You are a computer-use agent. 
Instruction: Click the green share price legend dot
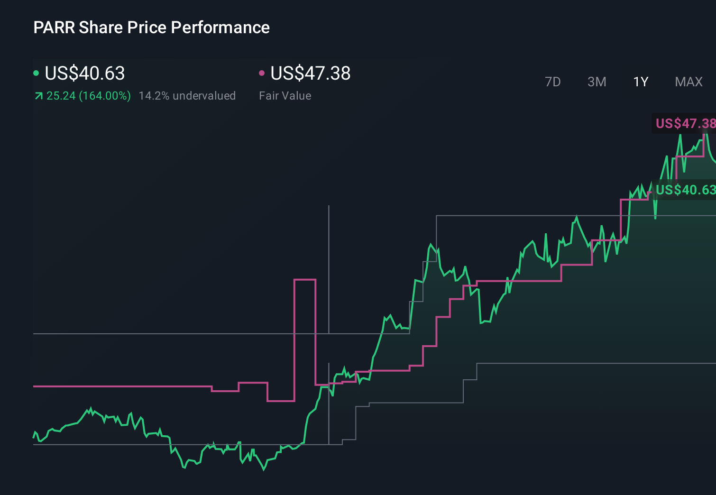pos(36,73)
